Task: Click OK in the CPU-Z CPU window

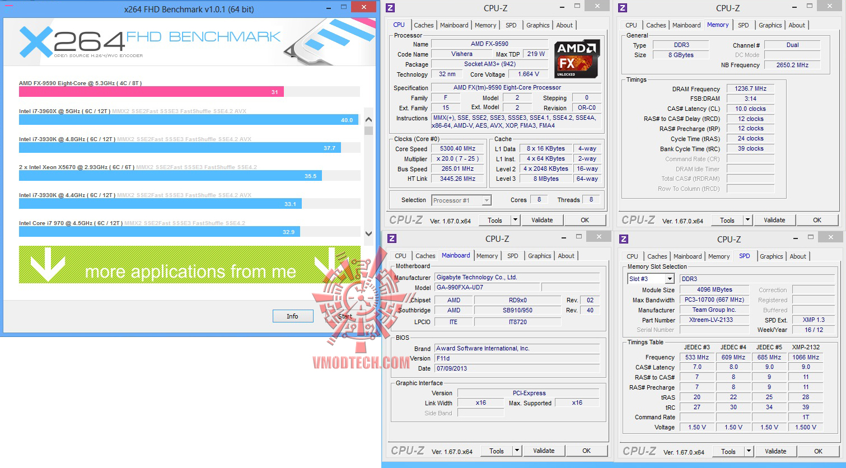Action: (x=585, y=221)
